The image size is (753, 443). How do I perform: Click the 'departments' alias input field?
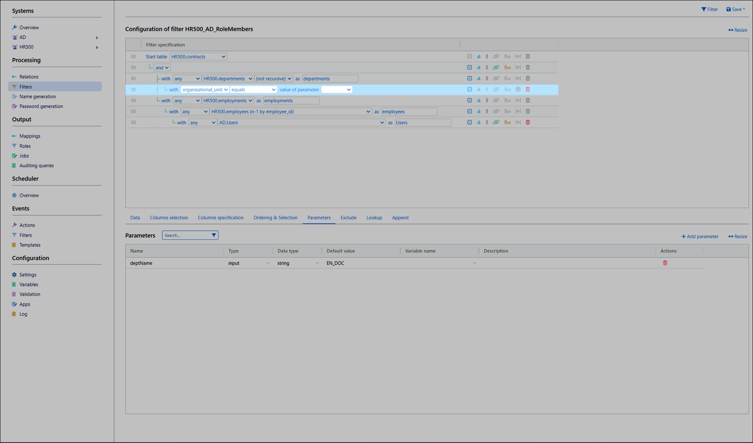pyautogui.click(x=330, y=79)
